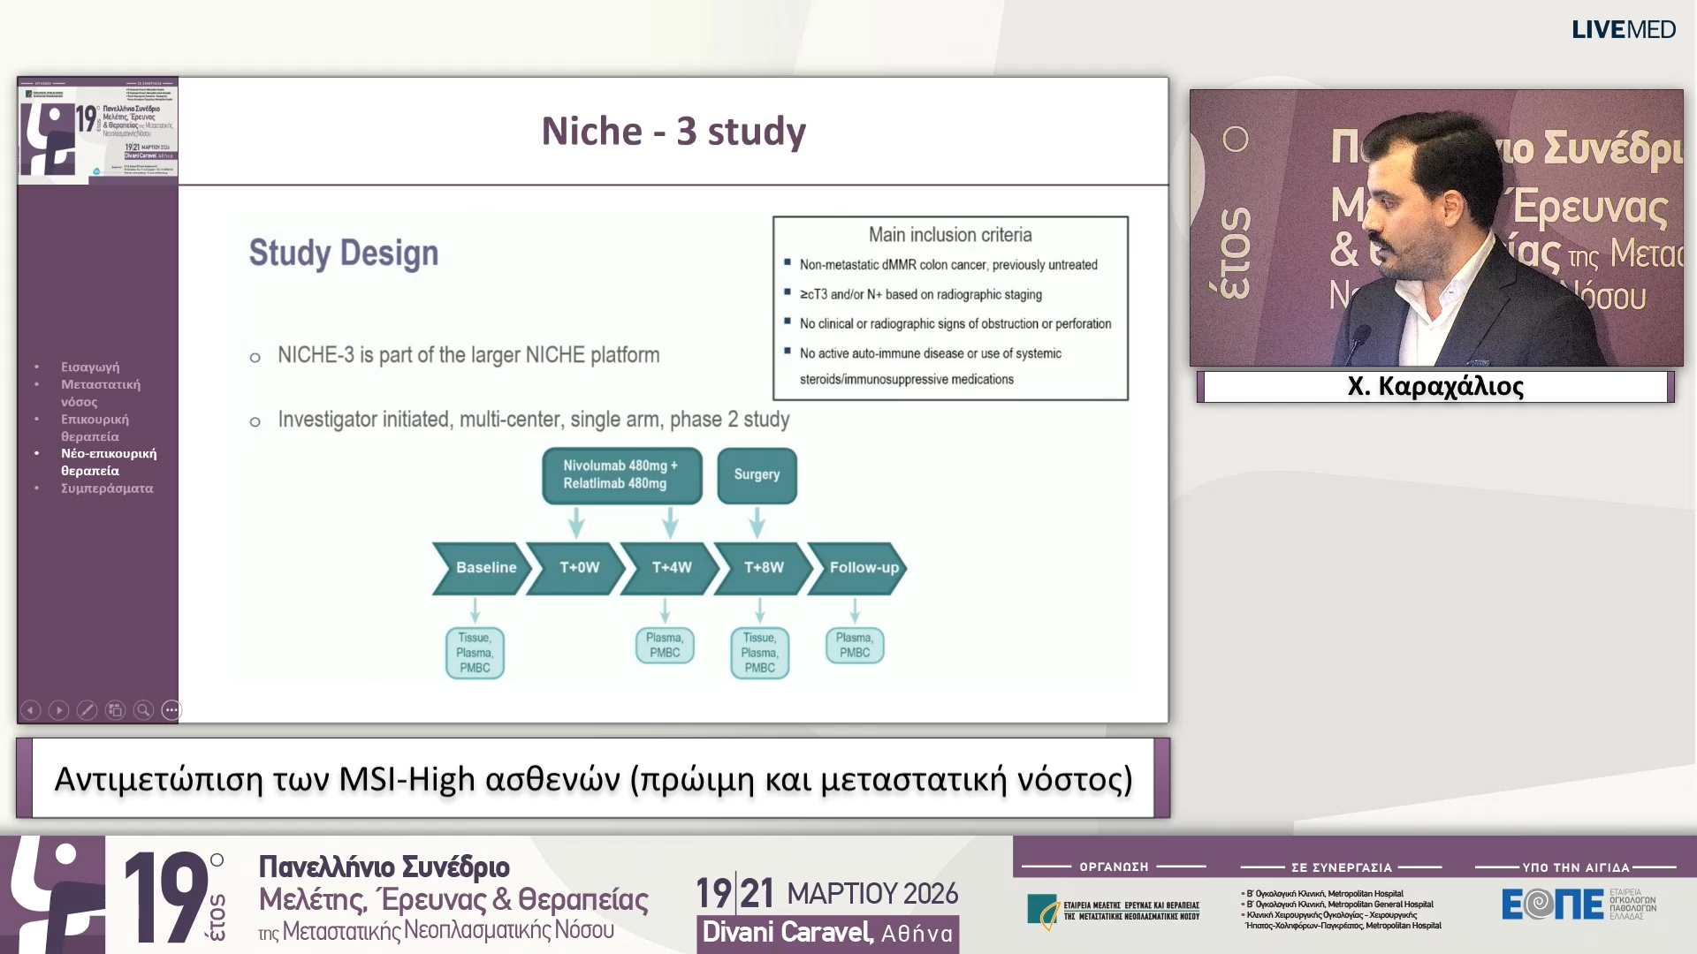Click the Plasma, PMBC box below T+4W
Viewport: 1697px width, 954px height.
(665, 646)
